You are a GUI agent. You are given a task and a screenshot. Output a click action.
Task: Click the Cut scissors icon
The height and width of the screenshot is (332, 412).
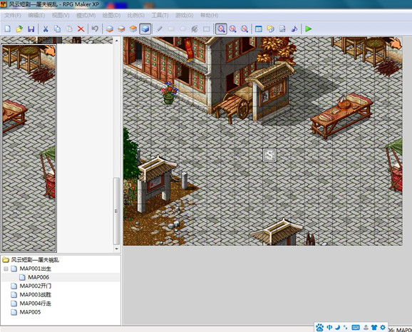pos(46,28)
